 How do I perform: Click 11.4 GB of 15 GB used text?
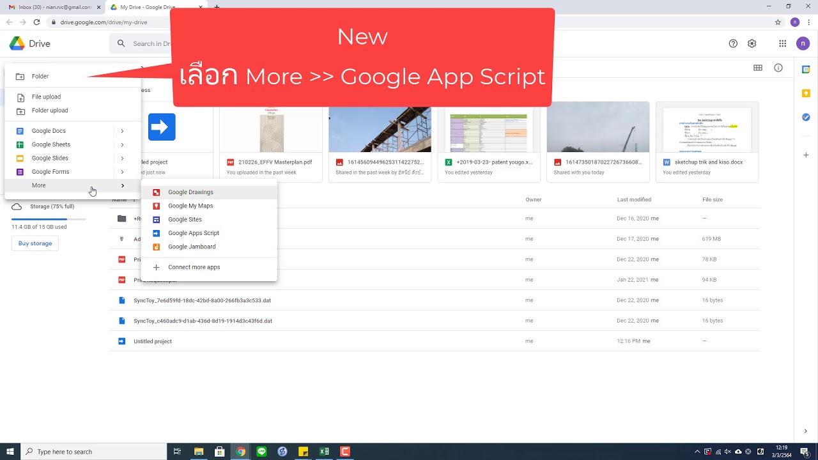click(39, 227)
